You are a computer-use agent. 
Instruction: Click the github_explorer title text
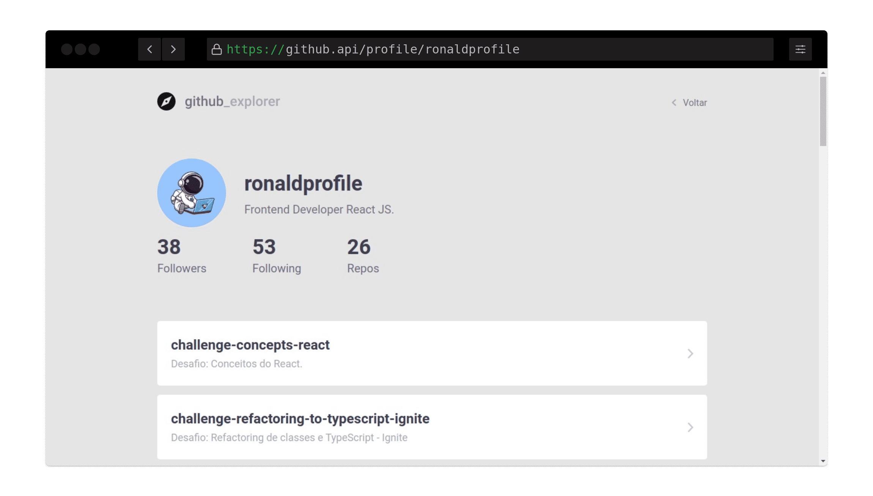[232, 102]
